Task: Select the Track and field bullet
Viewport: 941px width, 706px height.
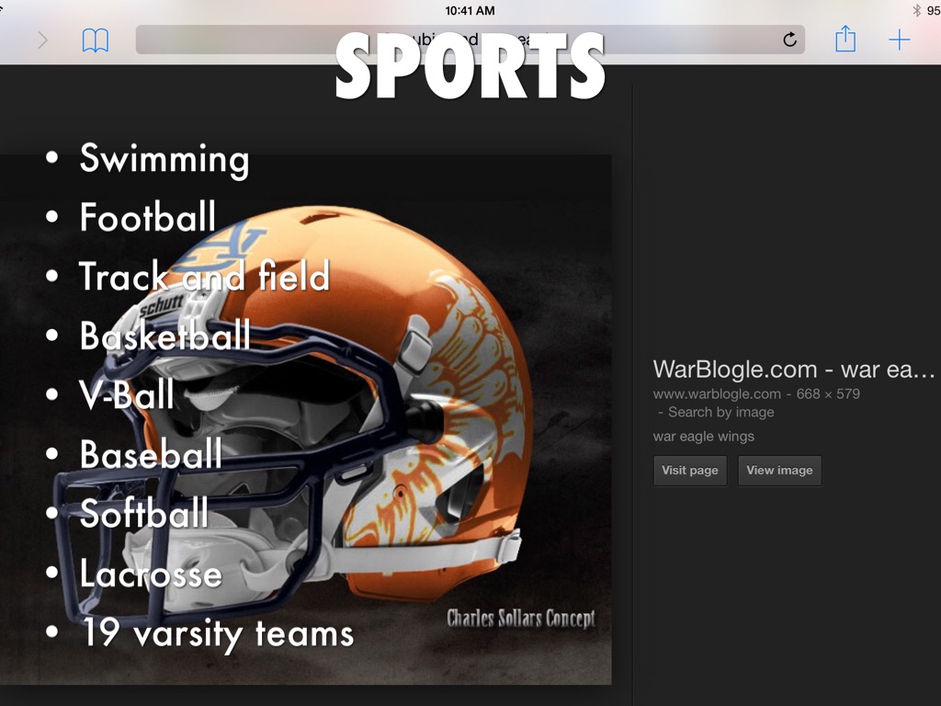Action: (203, 277)
